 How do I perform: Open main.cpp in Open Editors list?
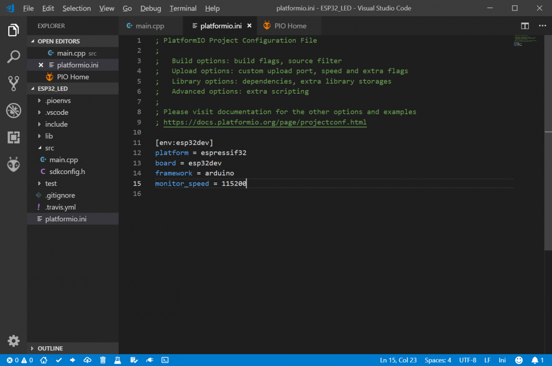pyautogui.click(x=73, y=53)
